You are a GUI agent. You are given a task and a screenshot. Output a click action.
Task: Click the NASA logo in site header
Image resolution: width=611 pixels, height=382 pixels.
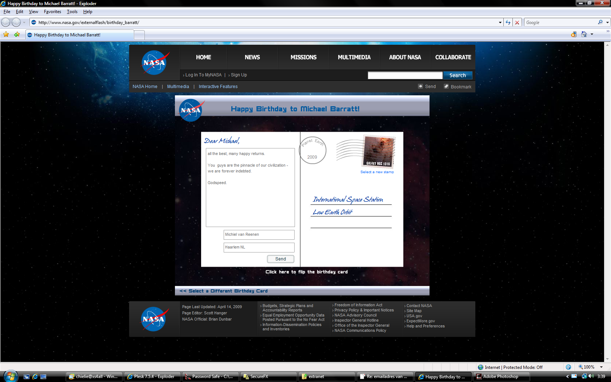click(155, 63)
